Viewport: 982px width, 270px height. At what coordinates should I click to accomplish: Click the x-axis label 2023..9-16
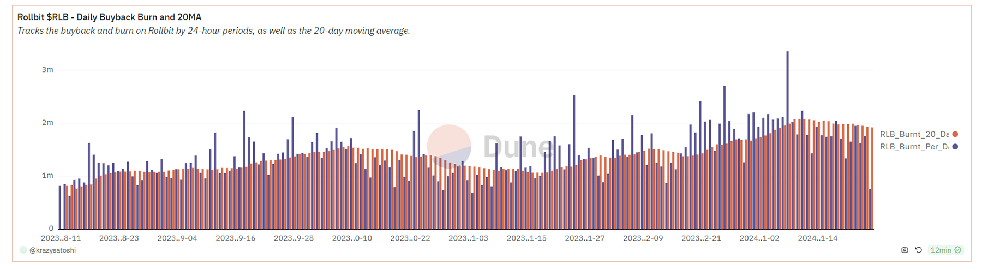(x=235, y=238)
